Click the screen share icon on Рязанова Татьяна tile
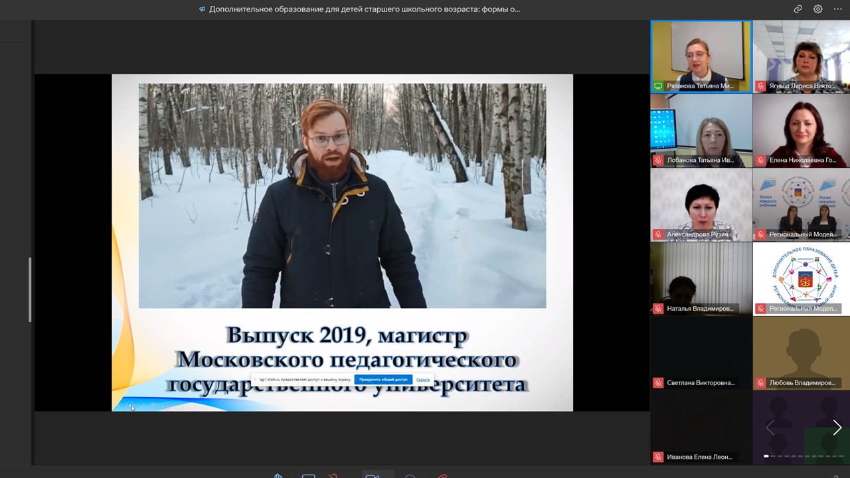This screenshot has width=850, height=478. pyautogui.click(x=658, y=86)
